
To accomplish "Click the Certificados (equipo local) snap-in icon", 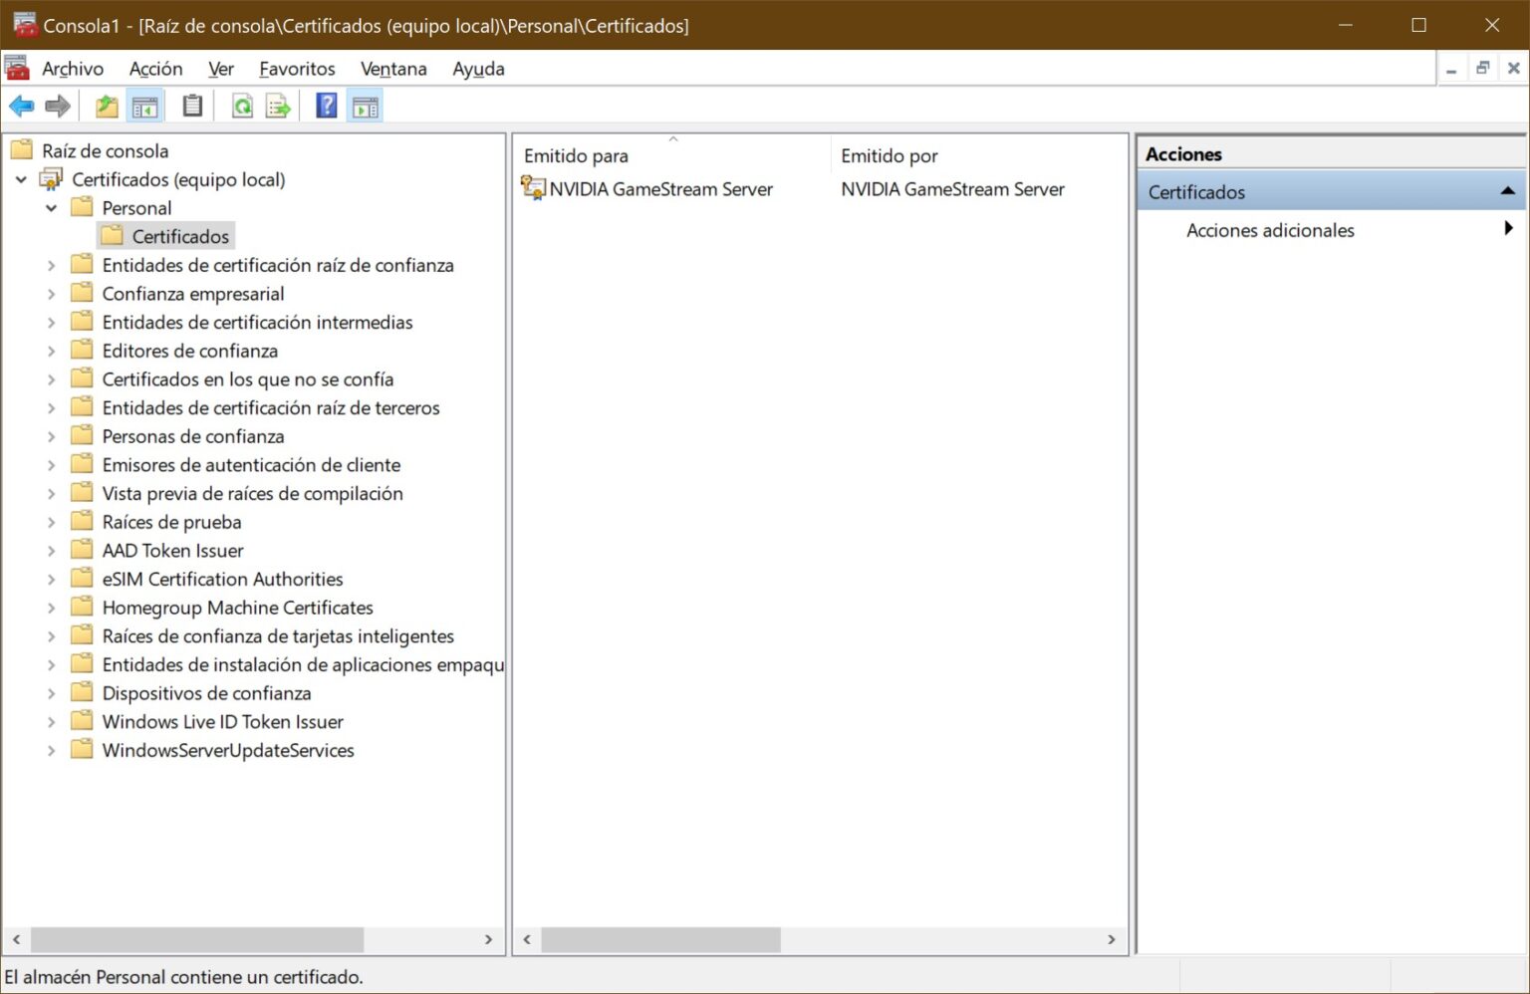I will (51, 179).
